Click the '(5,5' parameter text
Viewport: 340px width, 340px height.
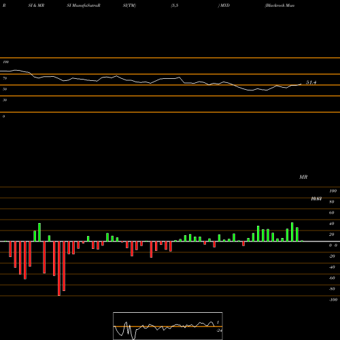(x=175, y=5)
